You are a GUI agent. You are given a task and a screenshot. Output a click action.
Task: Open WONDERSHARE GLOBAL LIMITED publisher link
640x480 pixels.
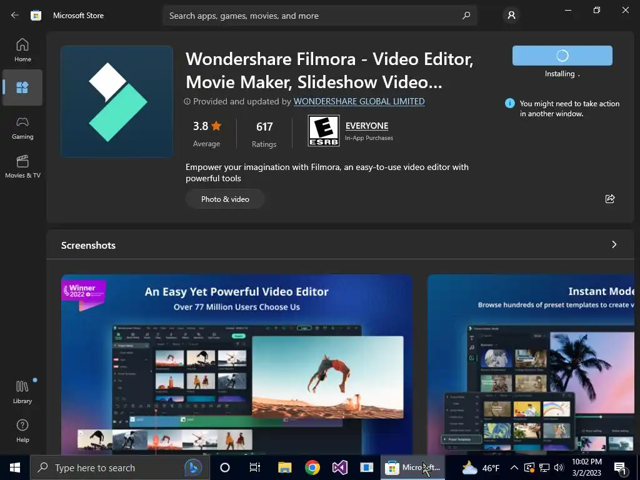[359, 101]
